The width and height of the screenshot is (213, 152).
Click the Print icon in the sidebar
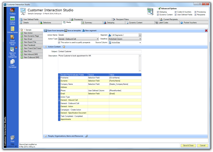[x=12, y=138]
